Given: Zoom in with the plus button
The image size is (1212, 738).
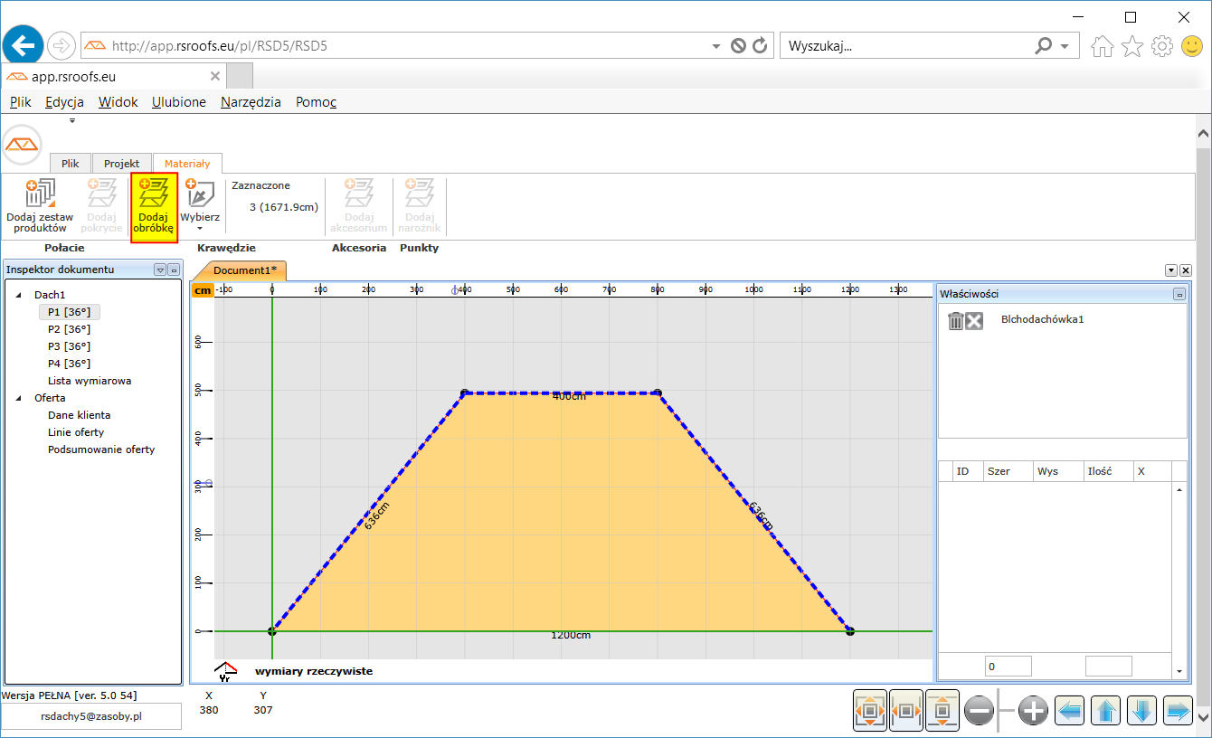Looking at the screenshot, I should [x=1033, y=712].
